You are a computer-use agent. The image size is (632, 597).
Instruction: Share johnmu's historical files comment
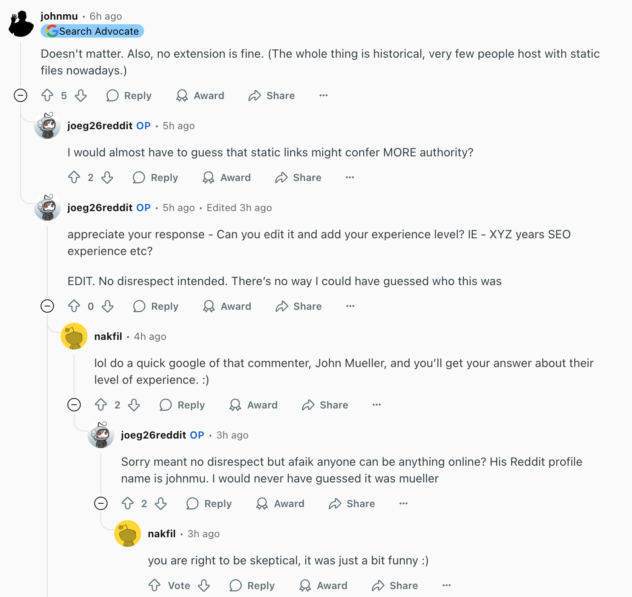point(271,95)
